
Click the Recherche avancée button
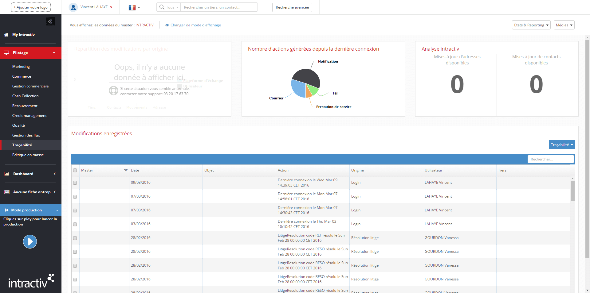(x=292, y=7)
